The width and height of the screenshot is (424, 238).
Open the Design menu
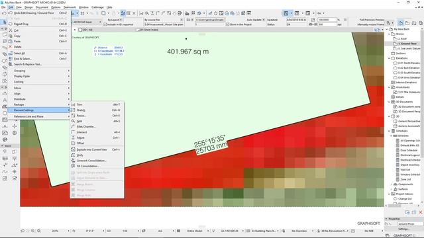click(28, 7)
